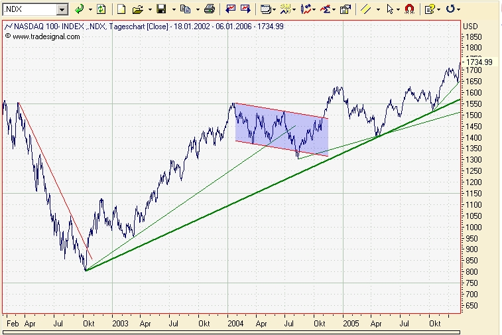Image resolution: width=502 pixels, height=335 pixels.
Task: Click the .NDX symbol input field
Action: [30, 9]
